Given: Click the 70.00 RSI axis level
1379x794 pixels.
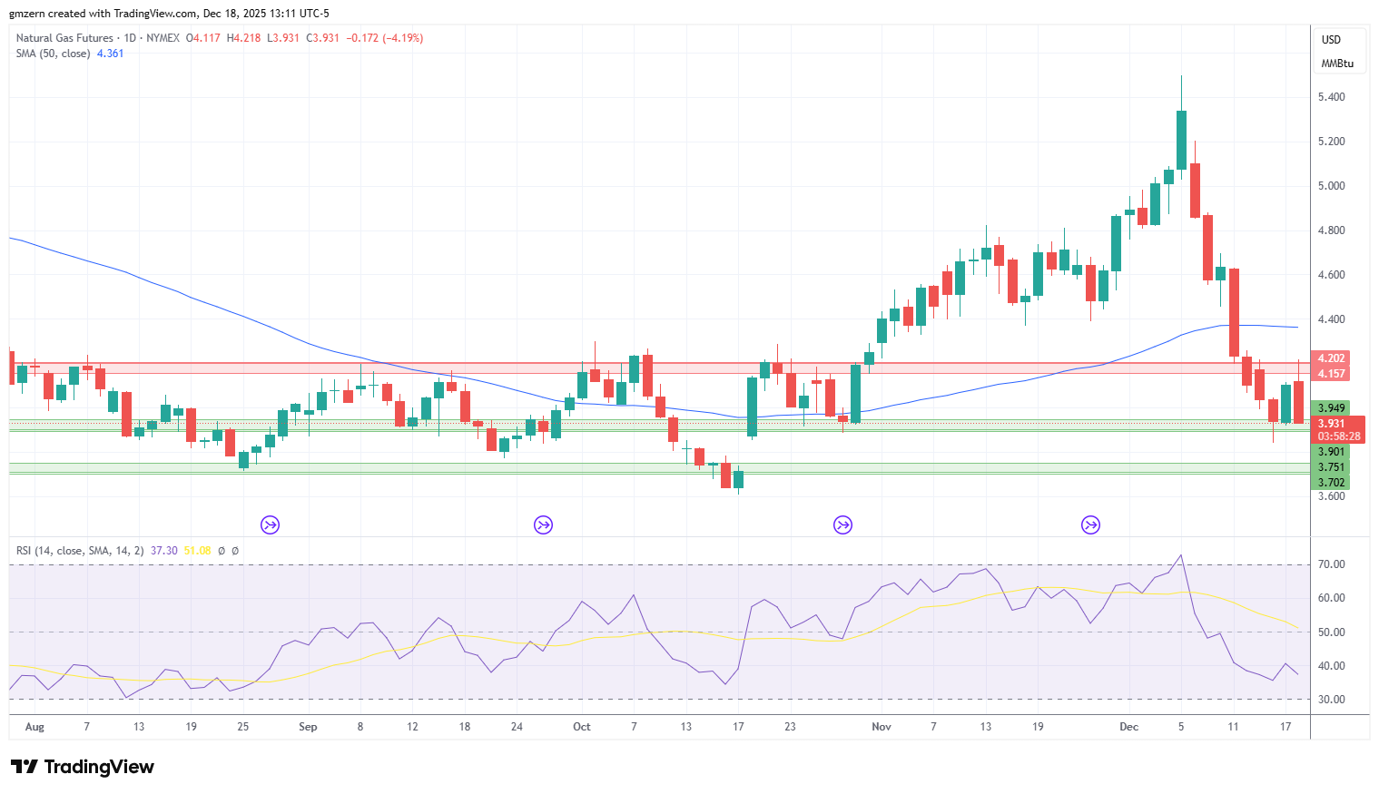Looking at the screenshot, I should [1332, 564].
